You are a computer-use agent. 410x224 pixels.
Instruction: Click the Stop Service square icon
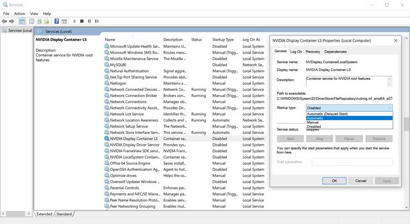(82, 21)
